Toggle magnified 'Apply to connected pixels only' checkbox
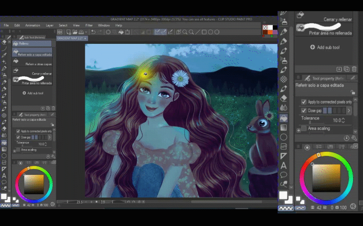 click(x=304, y=102)
